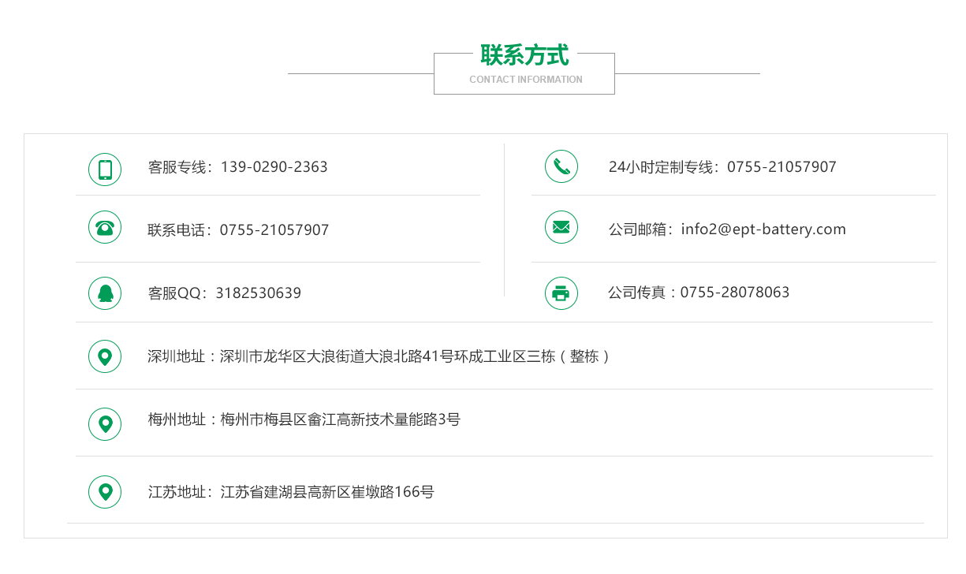Click the fax machine icon beside 公司传真
966x574 pixels.
(561, 293)
